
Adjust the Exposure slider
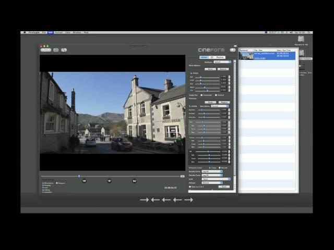209,110
